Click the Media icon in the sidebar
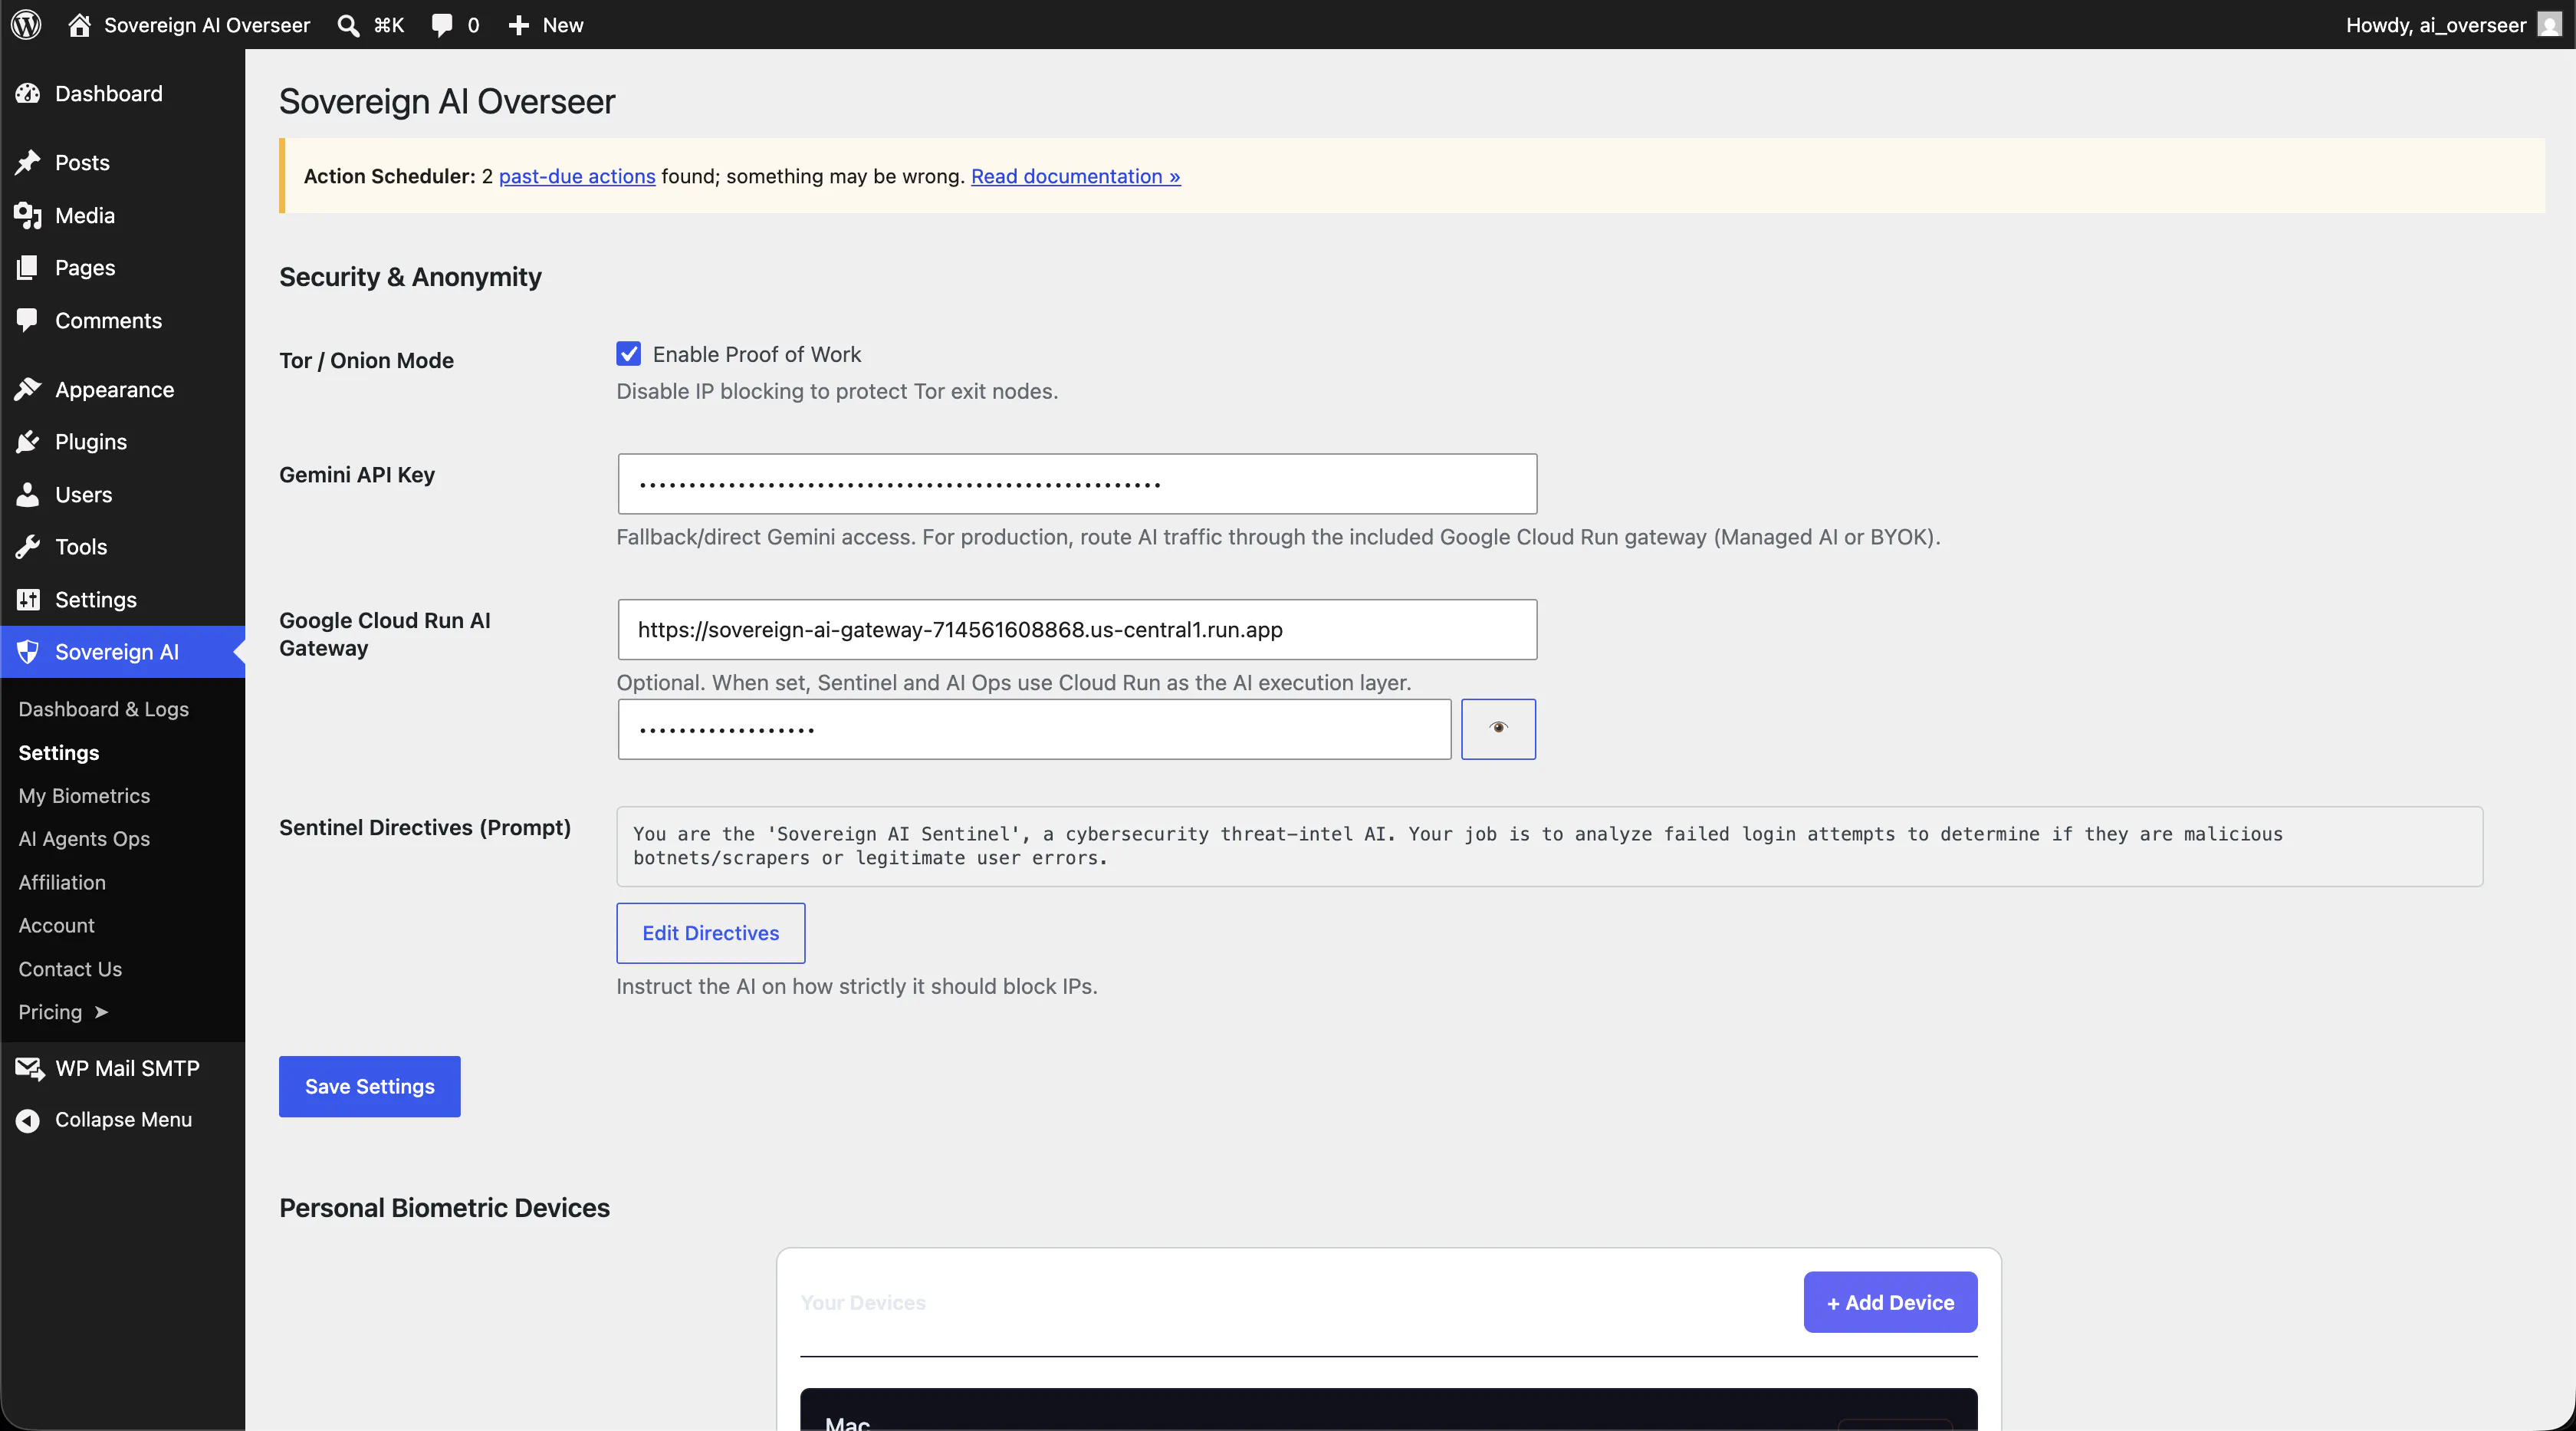 (28, 215)
